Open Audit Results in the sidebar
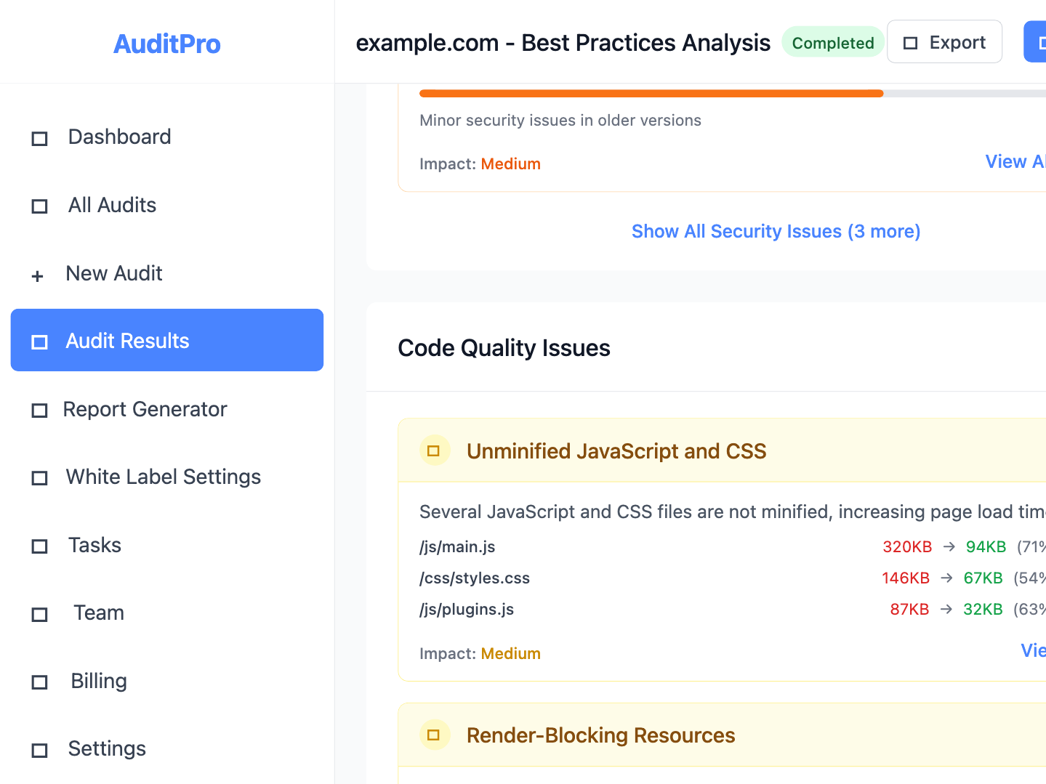The height and width of the screenshot is (784, 1046). (x=167, y=340)
